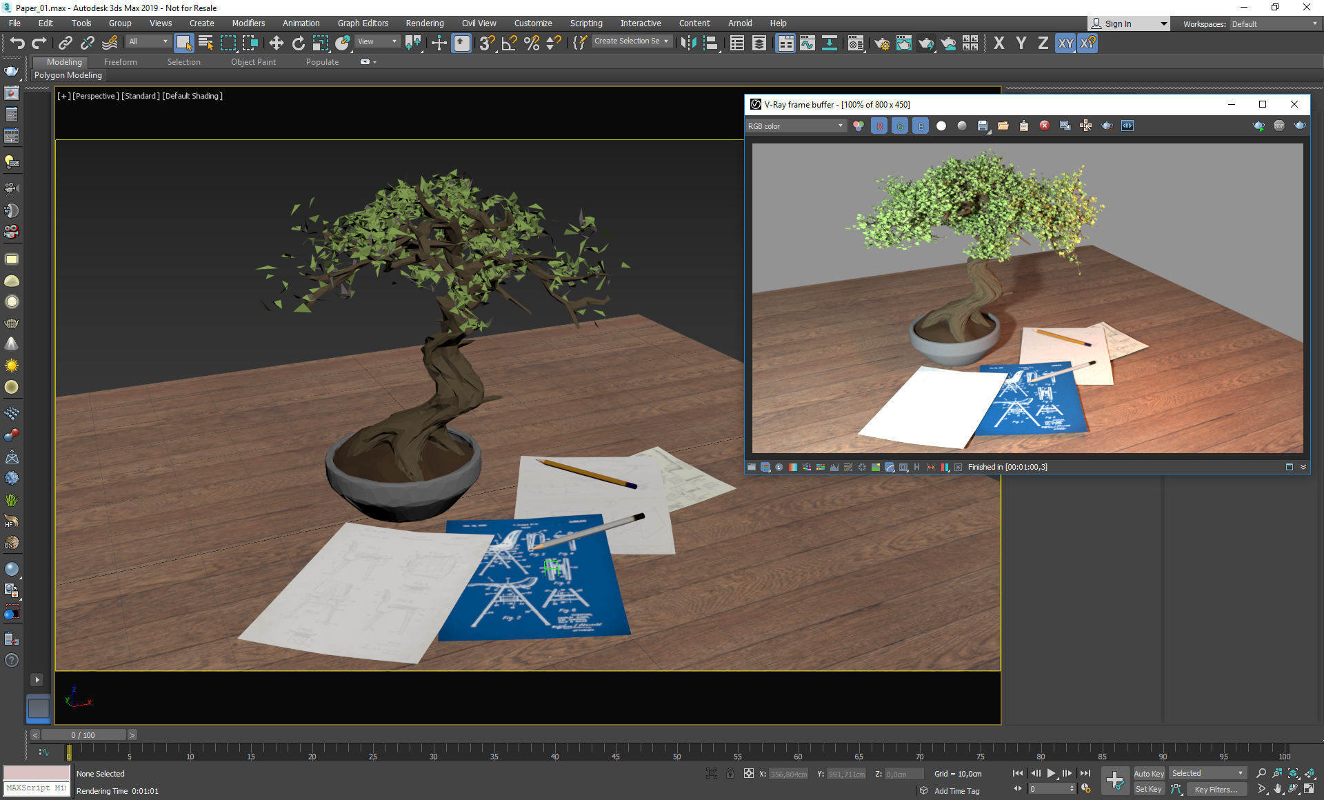The image size is (1324, 800).
Task: Click the red Stop rendering icon
Action: click(x=1044, y=126)
